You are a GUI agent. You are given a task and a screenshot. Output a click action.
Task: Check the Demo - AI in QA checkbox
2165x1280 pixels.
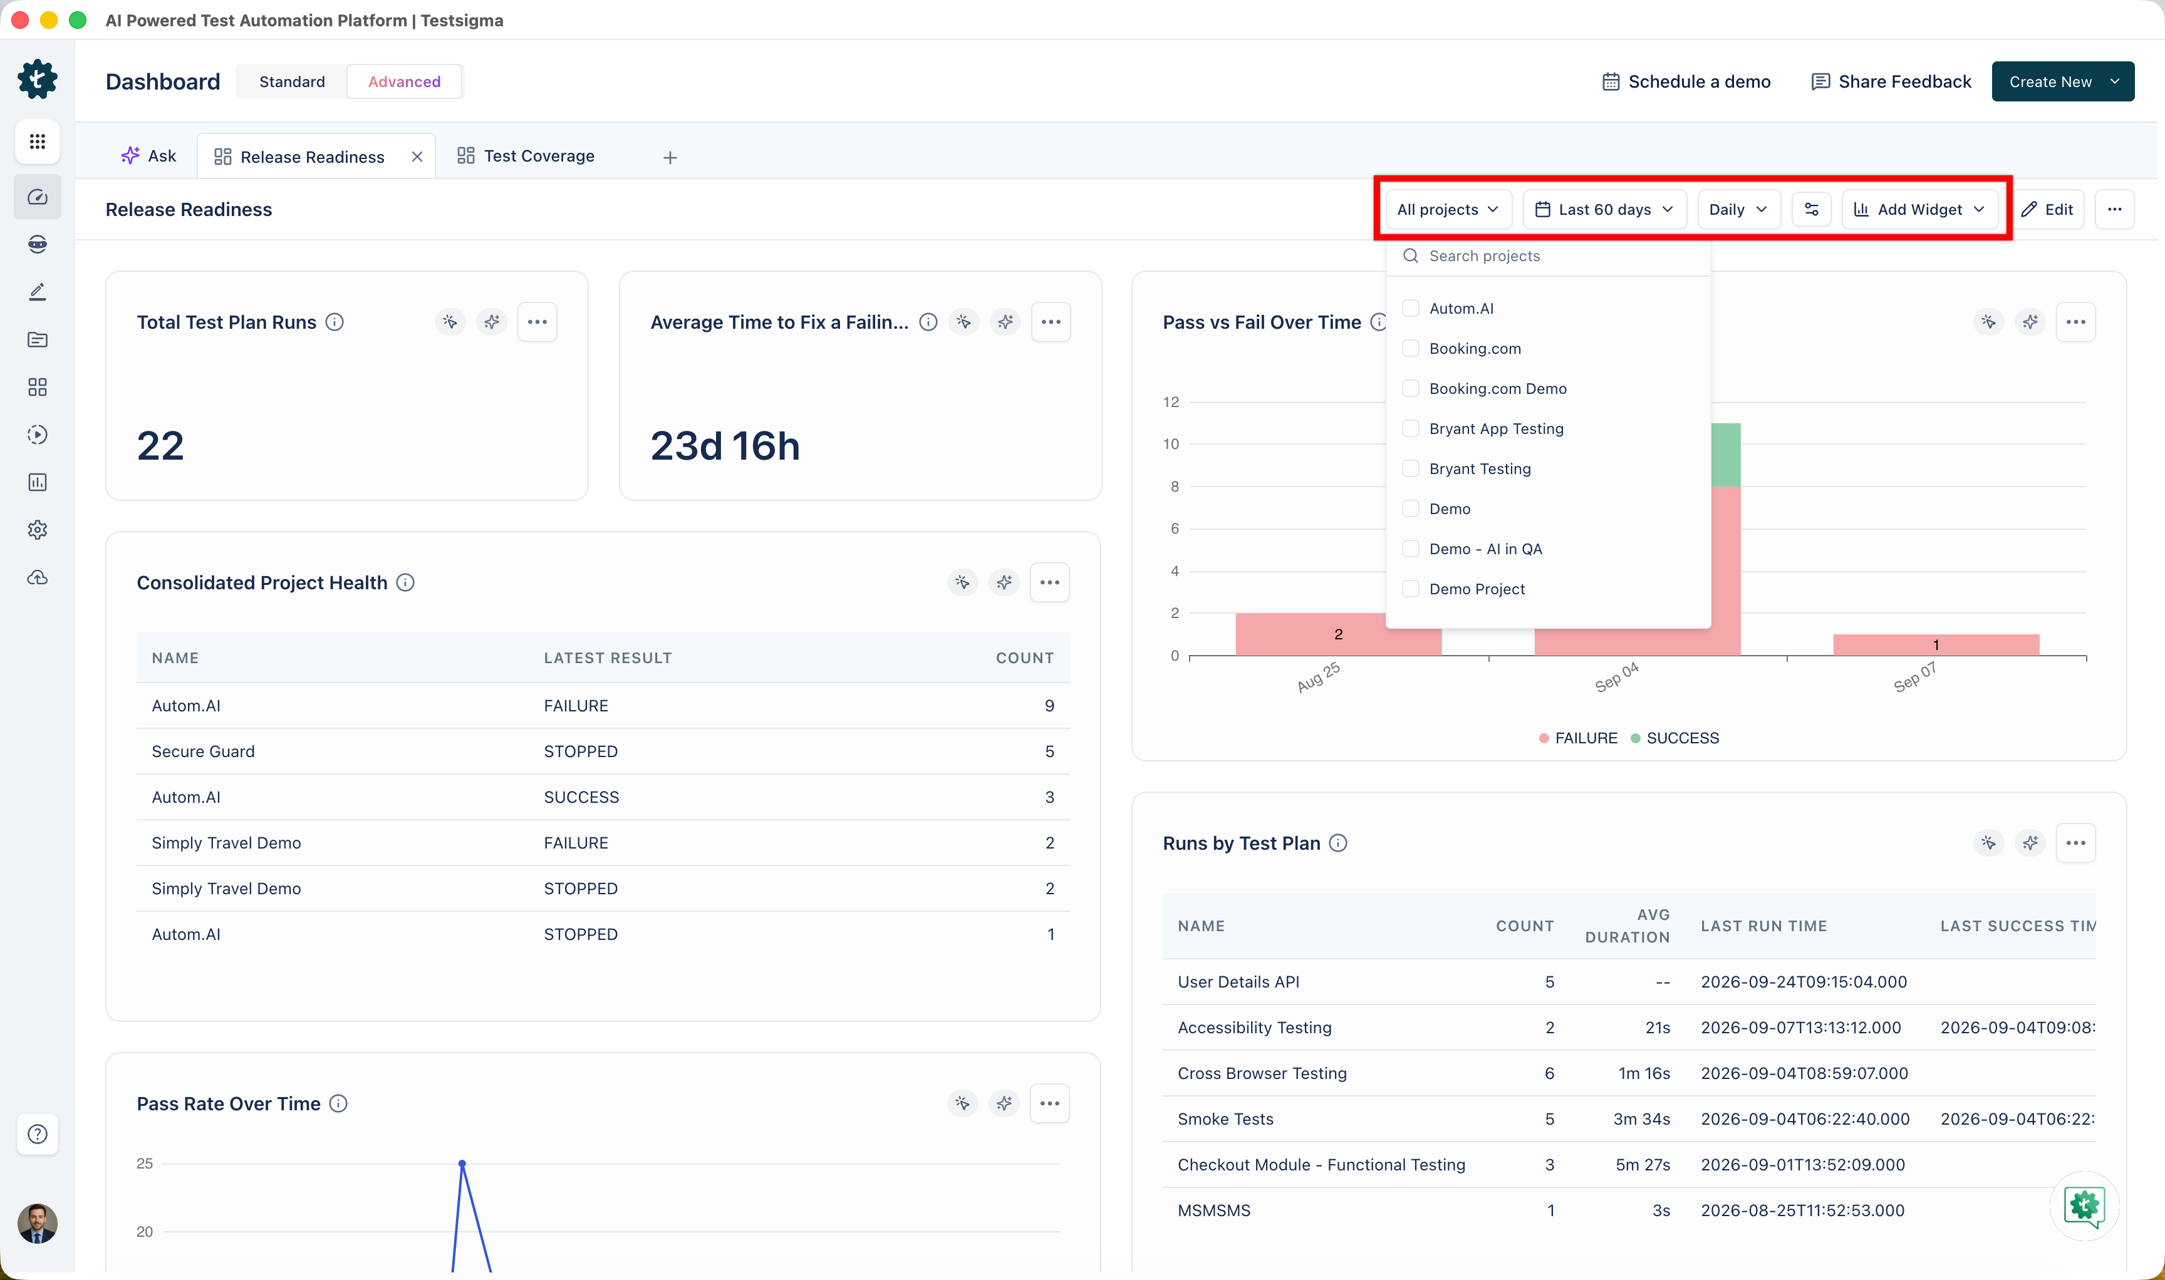1411,549
